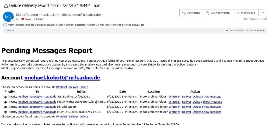Click the top Delete link for all items
The height and width of the screenshot is (132, 269).
point(84,87)
